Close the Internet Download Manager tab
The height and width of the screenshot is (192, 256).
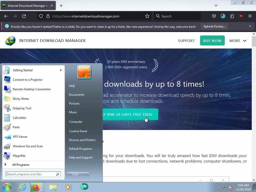pos(51,5)
